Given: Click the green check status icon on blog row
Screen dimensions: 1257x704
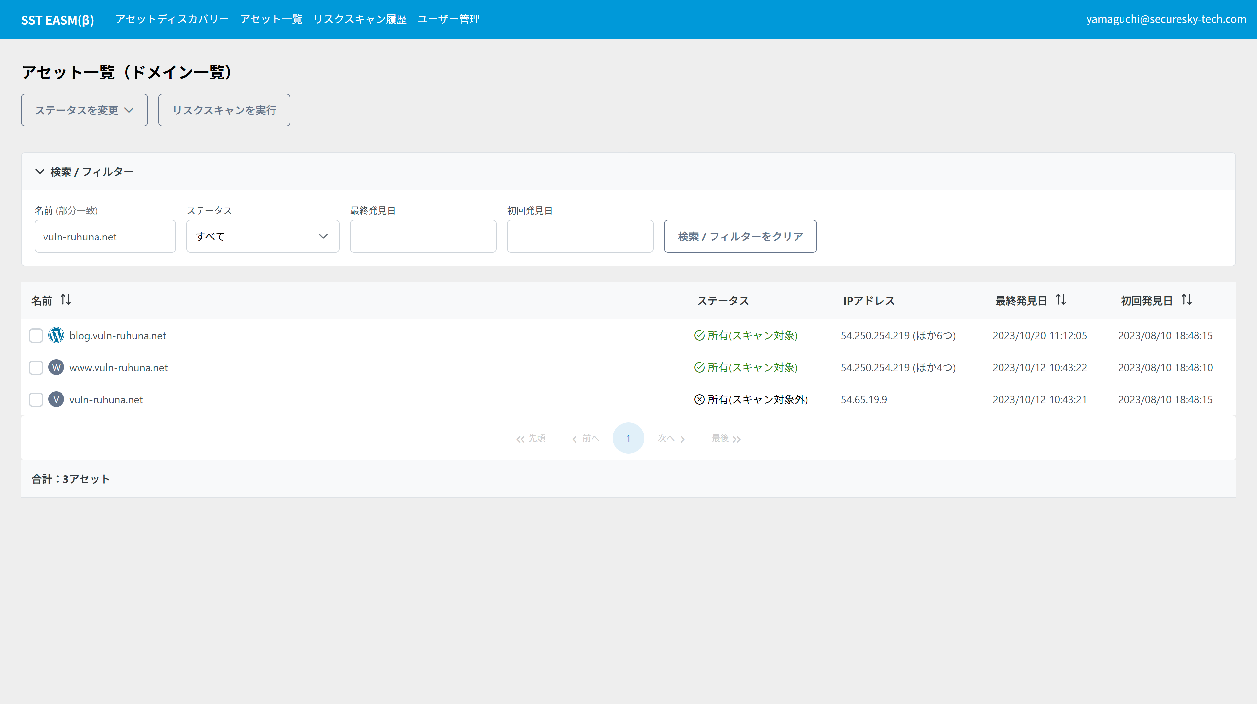Looking at the screenshot, I should 699,335.
